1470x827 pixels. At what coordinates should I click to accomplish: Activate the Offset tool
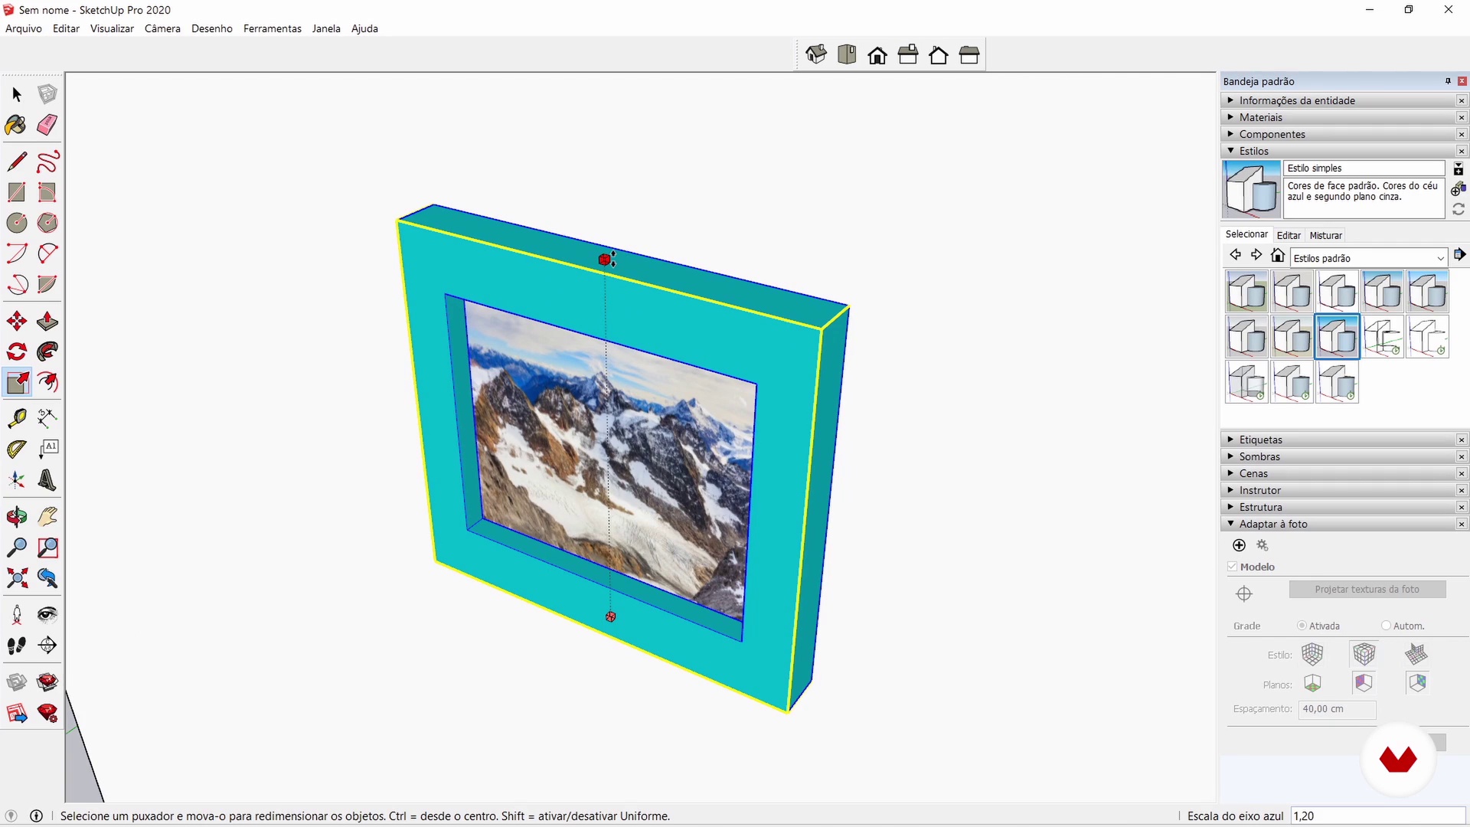click(47, 382)
